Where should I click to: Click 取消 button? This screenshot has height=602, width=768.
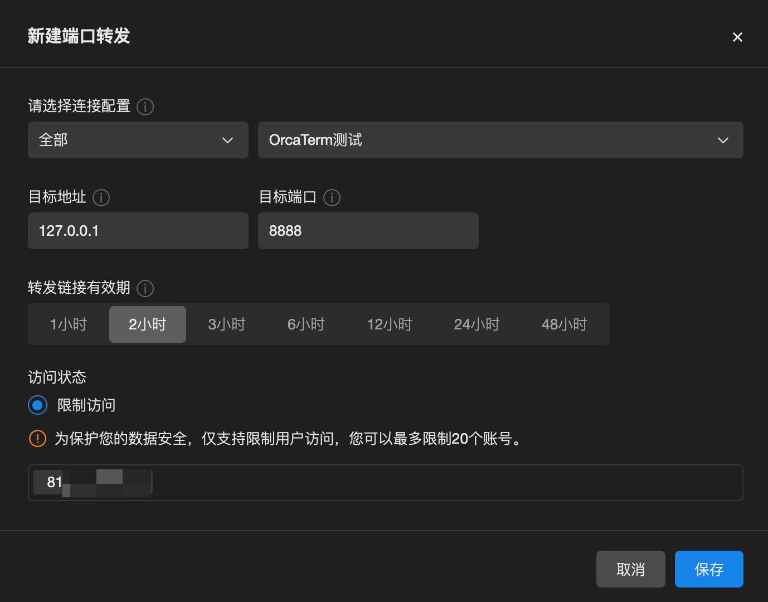(x=631, y=569)
